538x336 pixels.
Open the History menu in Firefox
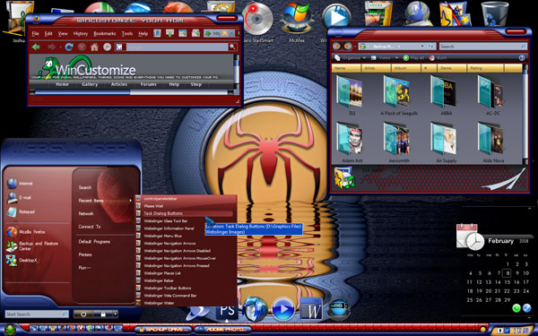(x=81, y=34)
